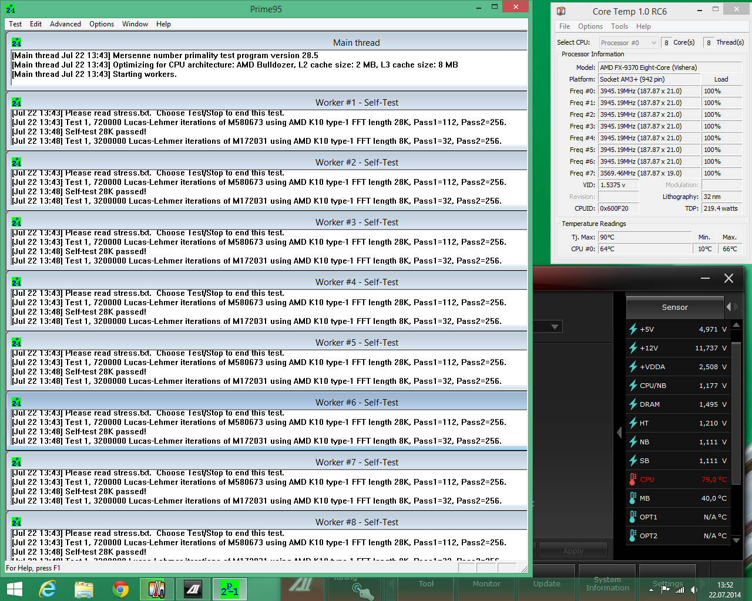Click the +5V voltage bolt icon
This screenshot has height=601, width=752.
pos(633,329)
